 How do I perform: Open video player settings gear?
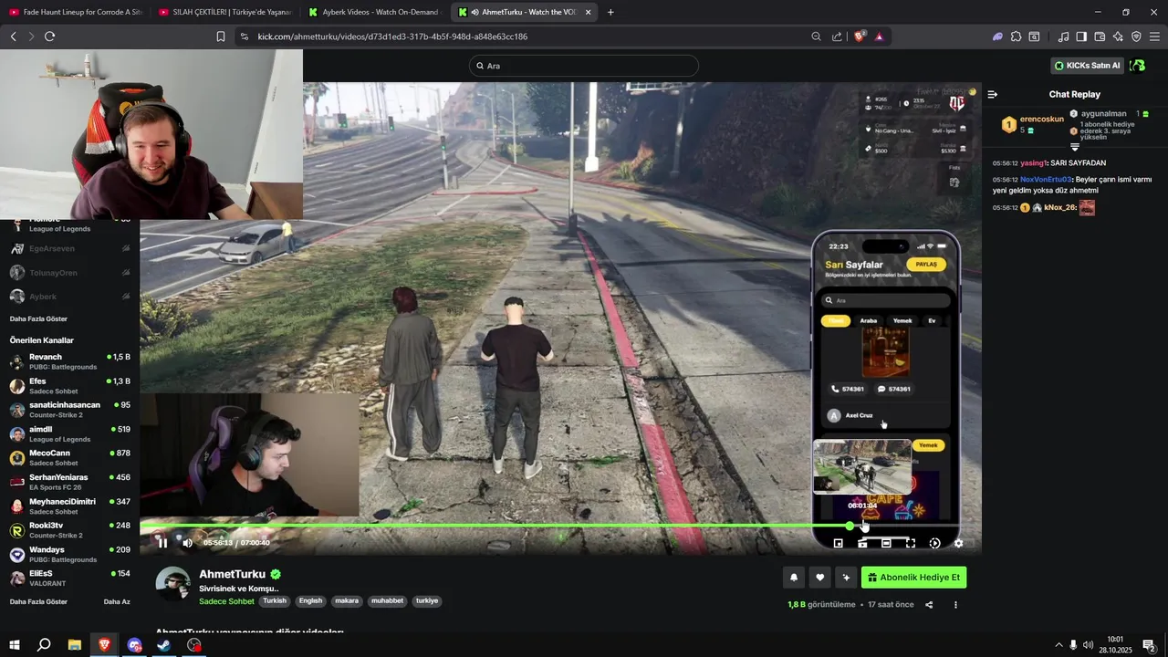pyautogui.click(x=958, y=543)
